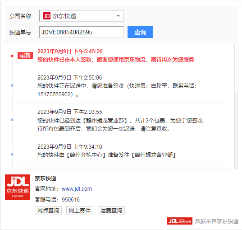Select the signed-for delivery status message

pos(116,60)
